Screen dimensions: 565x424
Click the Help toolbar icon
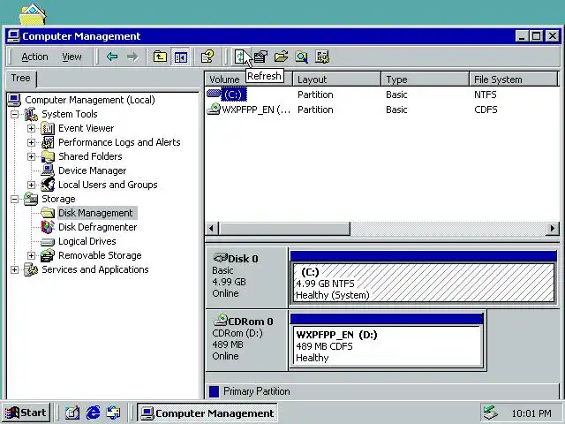click(x=207, y=57)
